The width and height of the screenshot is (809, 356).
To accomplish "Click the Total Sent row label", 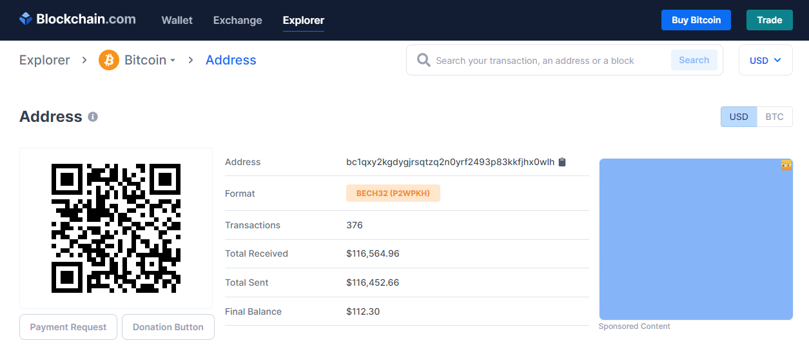I will tap(247, 282).
